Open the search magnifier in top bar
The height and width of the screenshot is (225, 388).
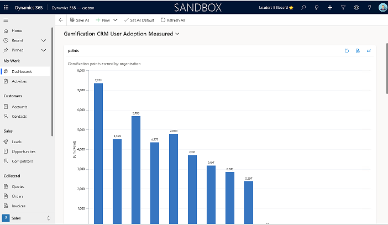[303, 7]
